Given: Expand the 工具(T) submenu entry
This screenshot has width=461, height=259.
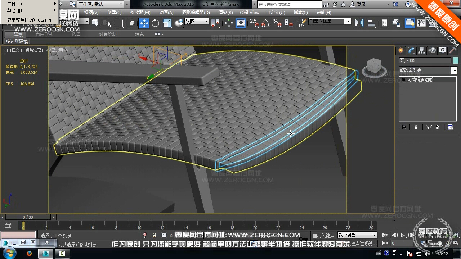Looking at the screenshot, I should (x=29, y=4).
